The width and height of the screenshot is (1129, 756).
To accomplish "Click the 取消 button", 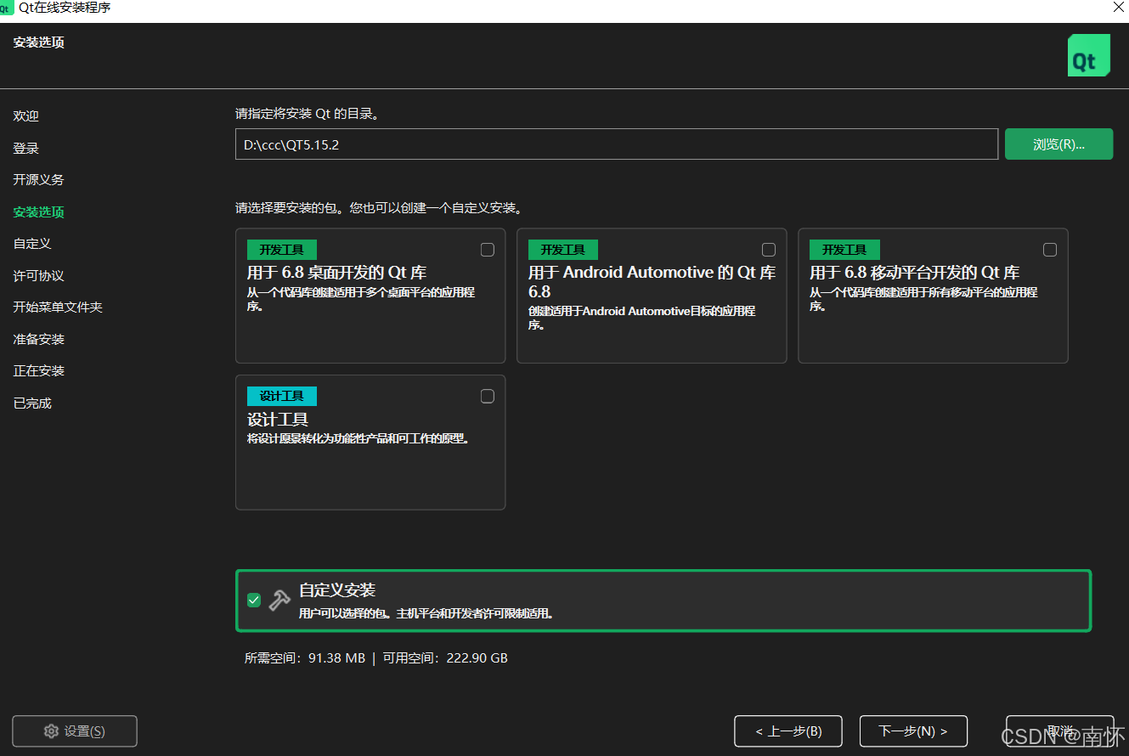I will 1059,731.
